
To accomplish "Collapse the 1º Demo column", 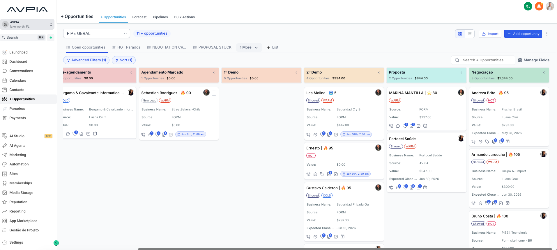I will [296, 72].
